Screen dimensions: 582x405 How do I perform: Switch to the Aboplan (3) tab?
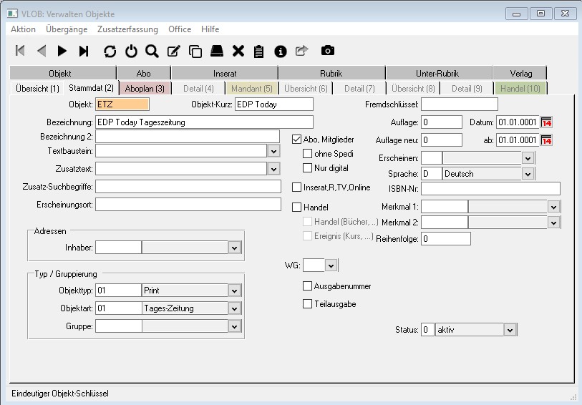pyautogui.click(x=145, y=89)
